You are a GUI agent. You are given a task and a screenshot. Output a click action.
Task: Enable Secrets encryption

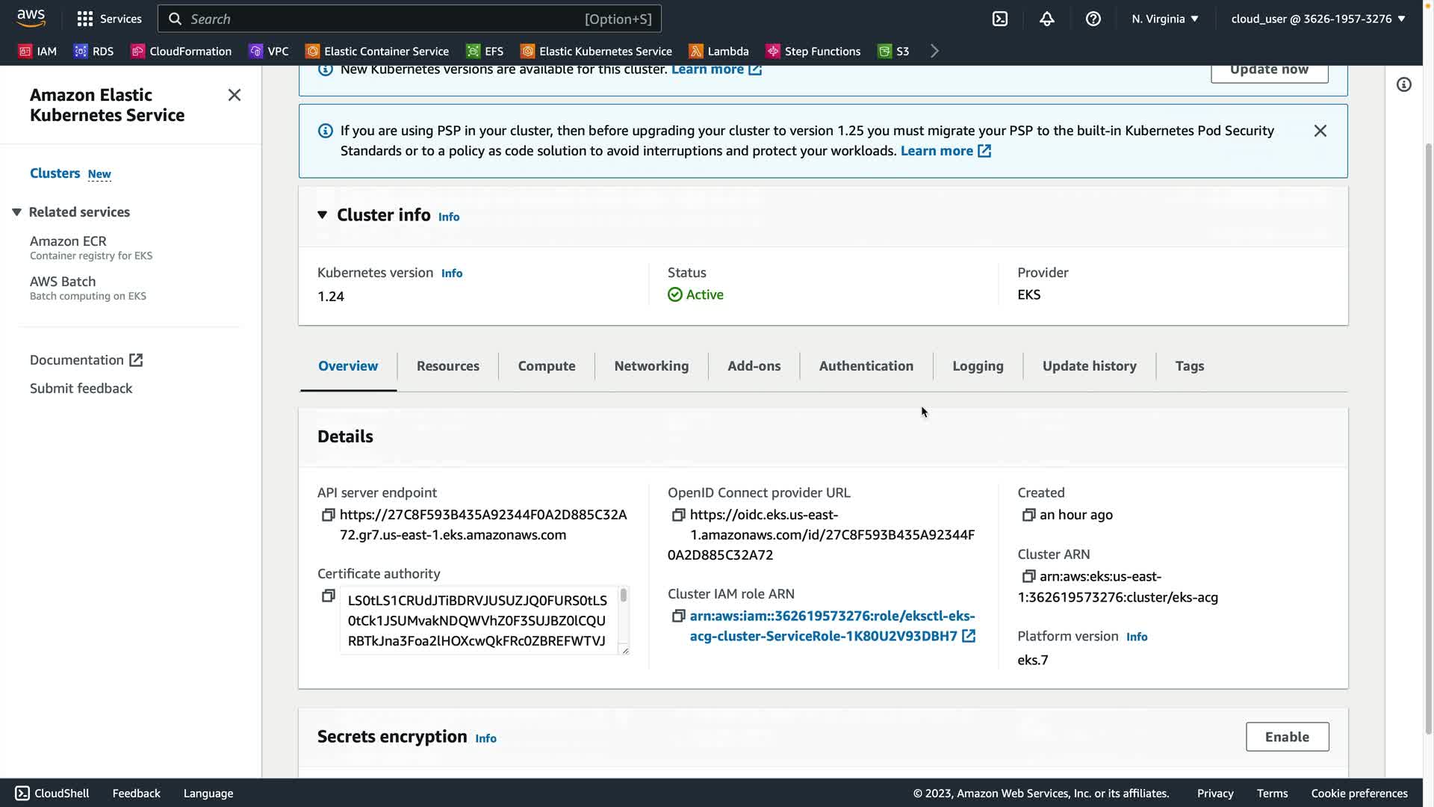(x=1286, y=737)
